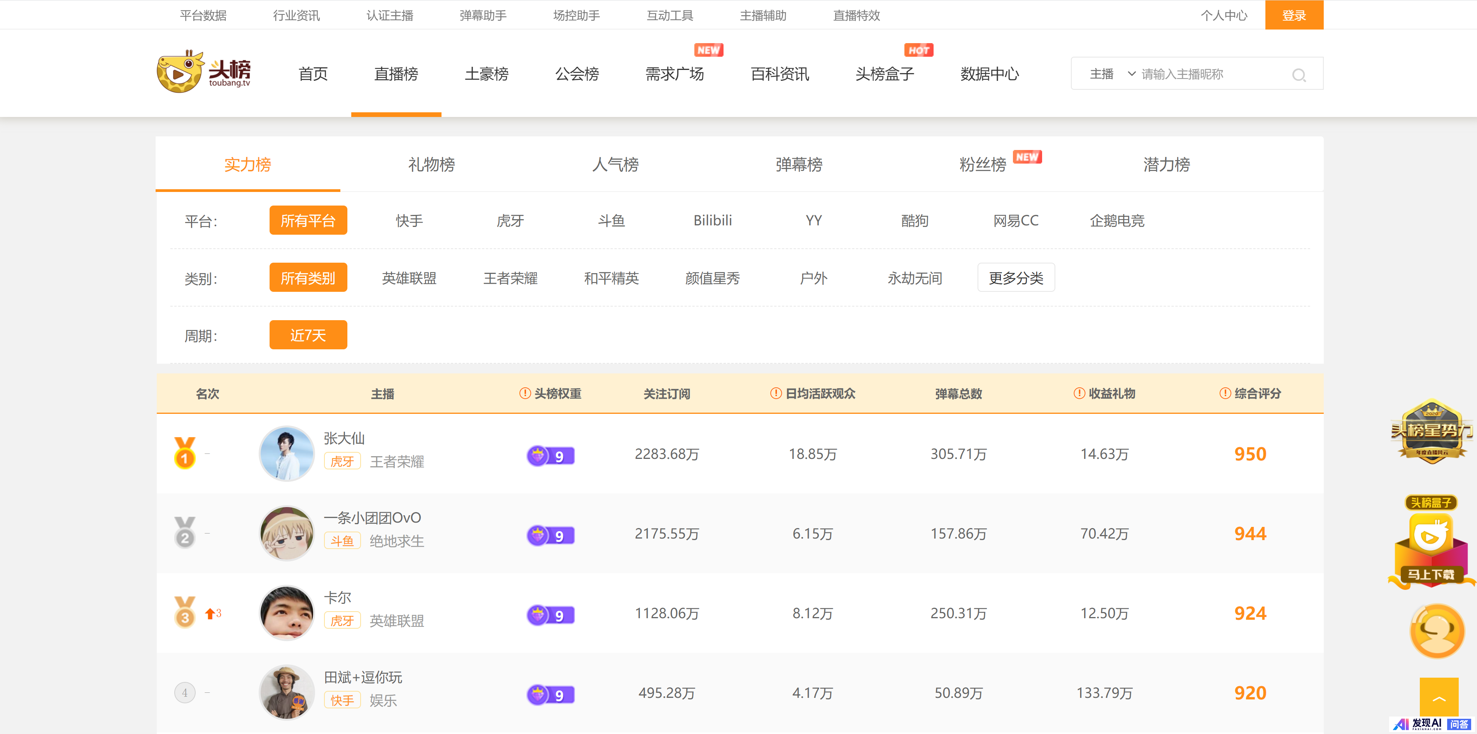Screen dimensions: 1477x734
Task: Go to 土豪榜 in main nav
Action: [486, 74]
